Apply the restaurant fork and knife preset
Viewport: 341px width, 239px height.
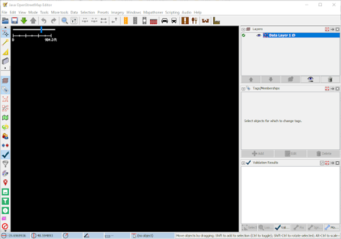[194, 21]
